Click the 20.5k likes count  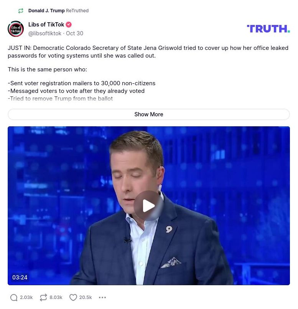86,297
